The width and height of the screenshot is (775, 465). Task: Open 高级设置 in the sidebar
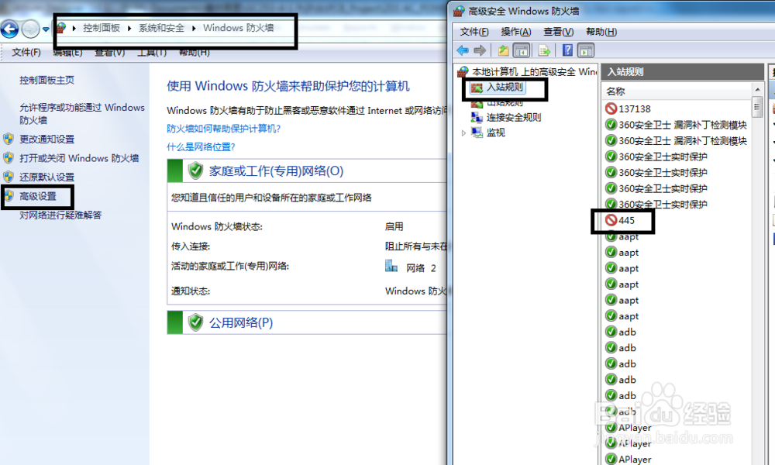(x=38, y=196)
